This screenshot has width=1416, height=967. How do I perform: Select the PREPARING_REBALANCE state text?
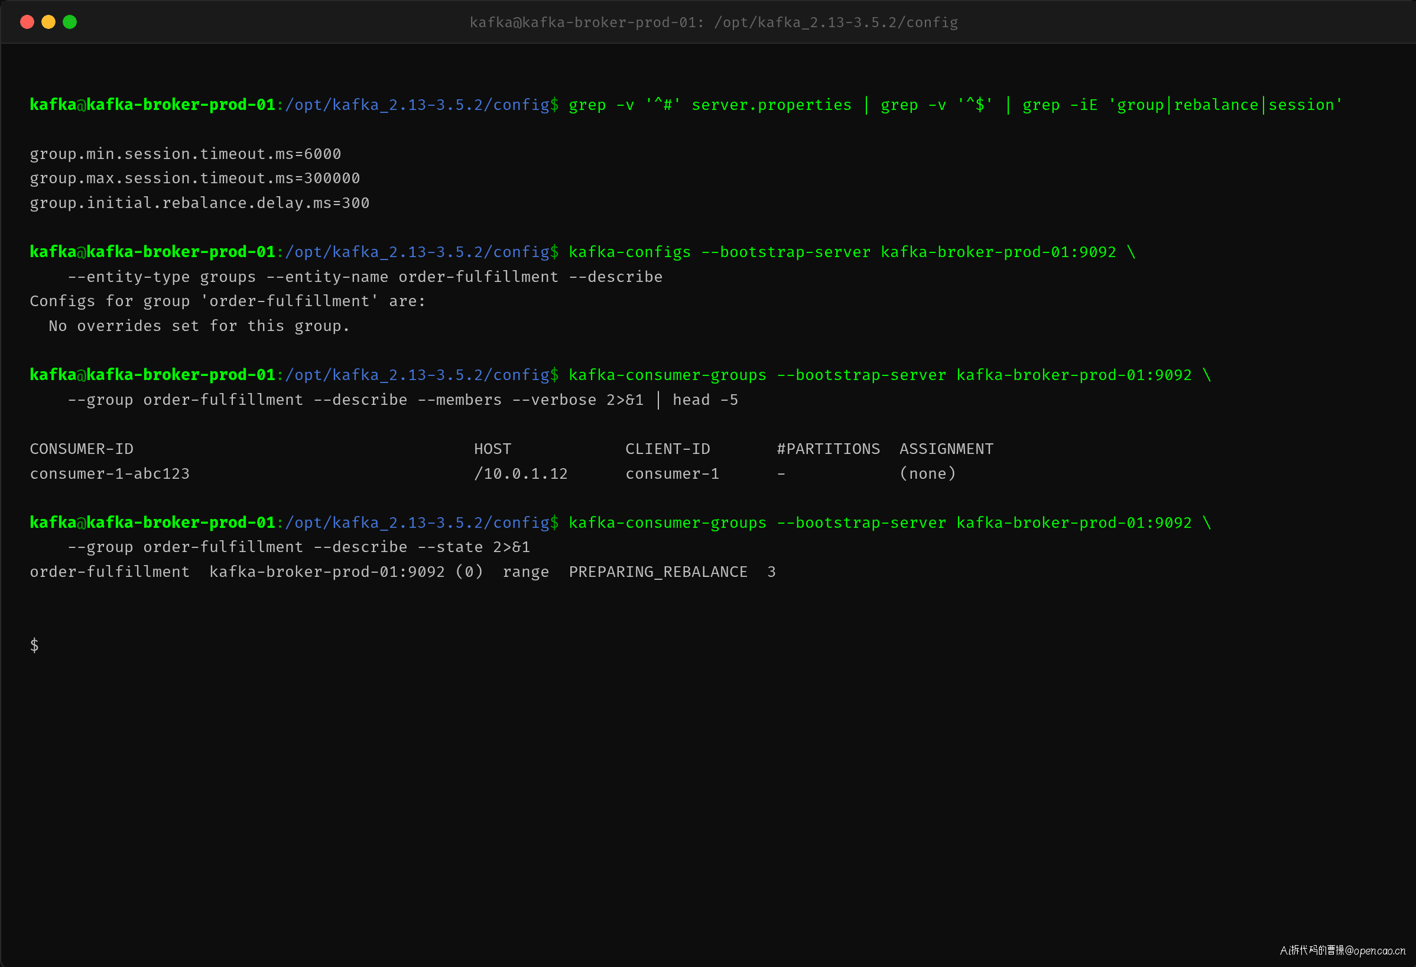click(x=658, y=572)
